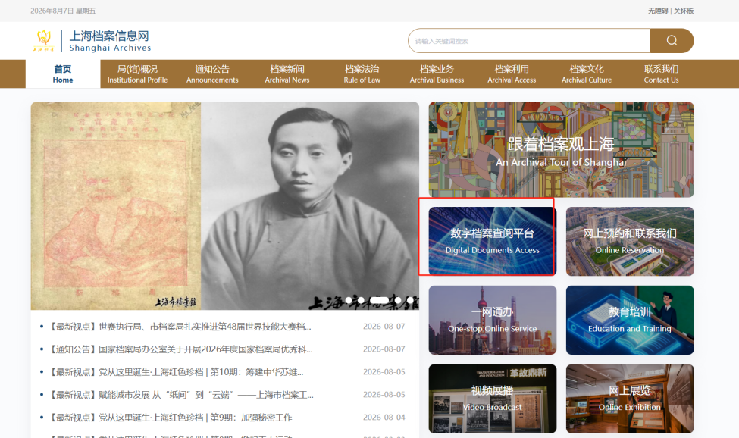Select the first carousel indicator dot
Viewport: 739px width, 438px height.
coord(349,300)
